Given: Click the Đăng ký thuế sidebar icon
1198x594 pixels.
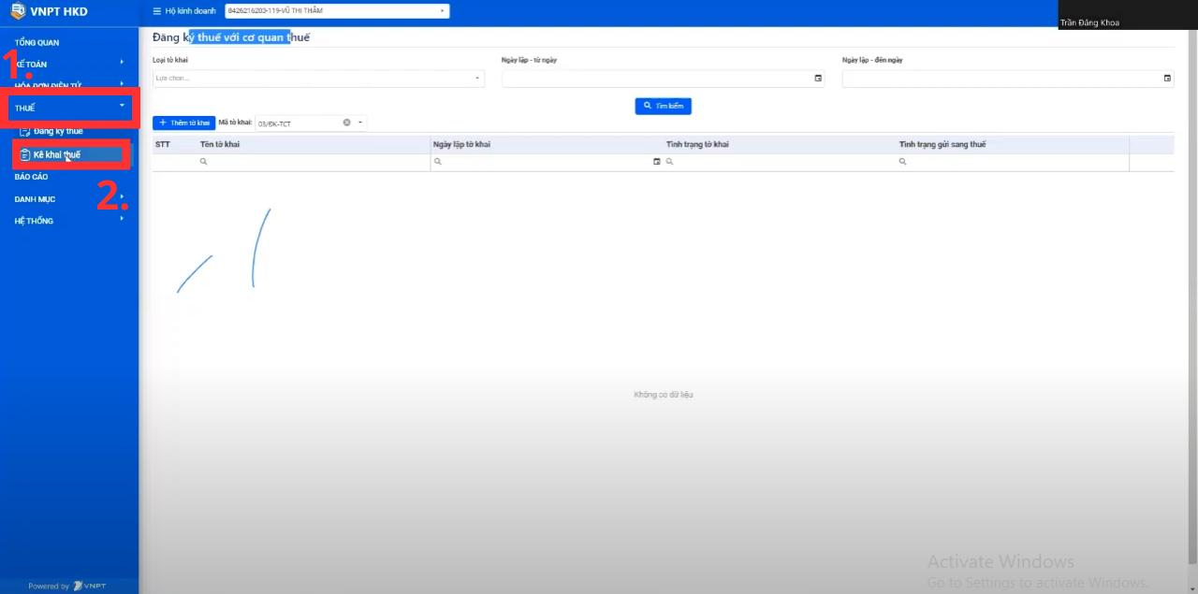Looking at the screenshot, I should pos(25,132).
